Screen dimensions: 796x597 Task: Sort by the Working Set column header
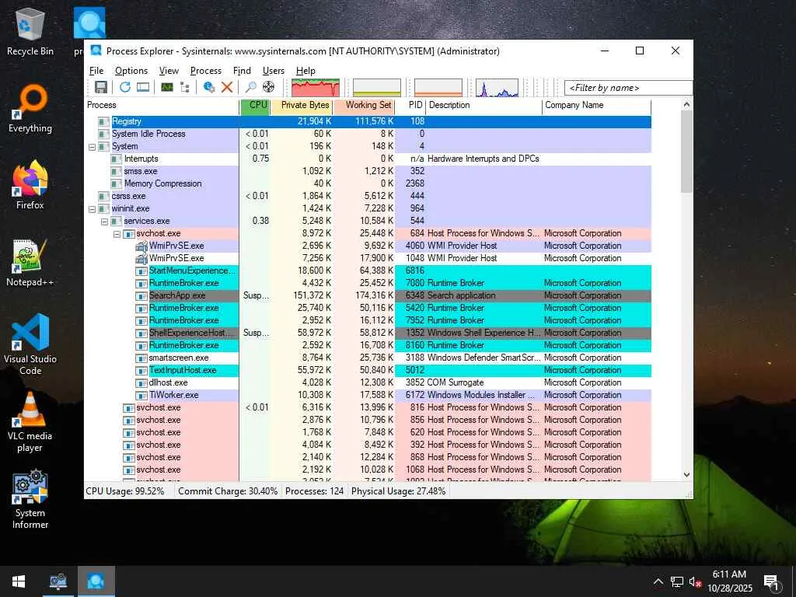(364, 105)
